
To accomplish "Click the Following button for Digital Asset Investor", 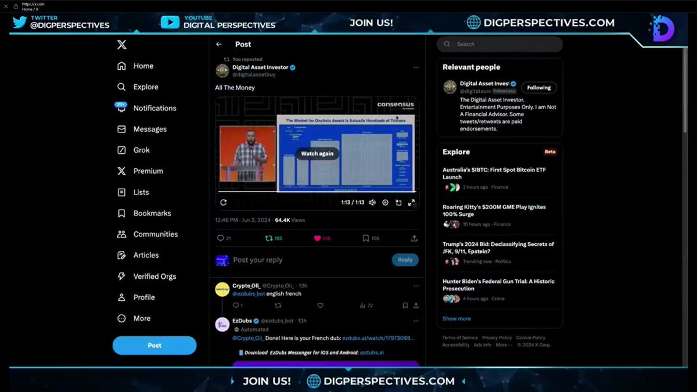I will 539,88.
